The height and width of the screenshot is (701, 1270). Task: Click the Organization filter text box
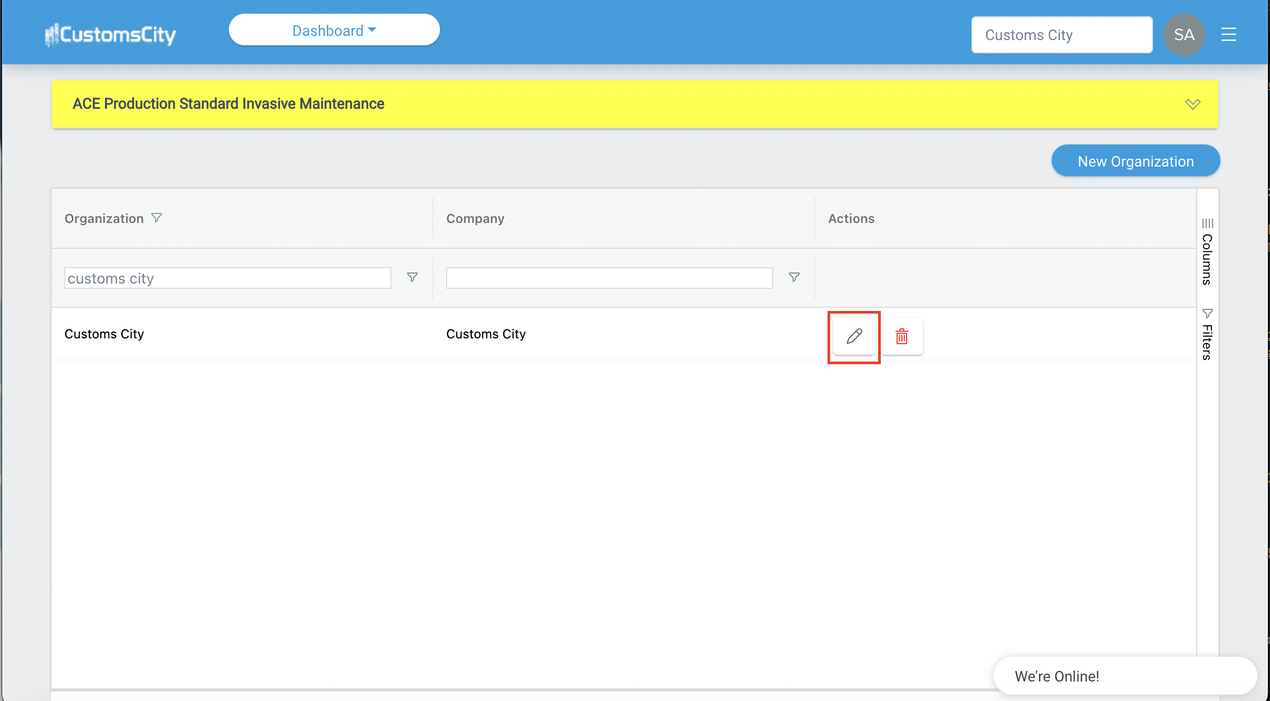tap(227, 278)
